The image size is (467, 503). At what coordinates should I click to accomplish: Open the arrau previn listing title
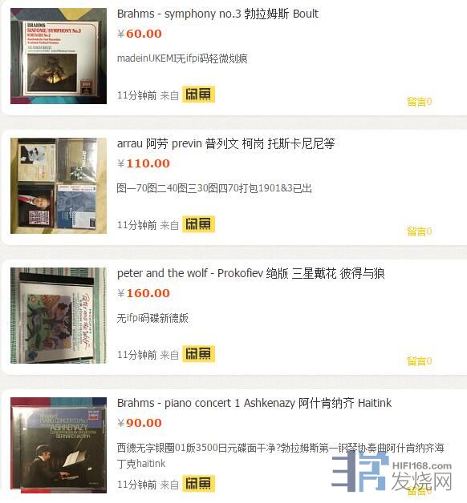[225, 143]
